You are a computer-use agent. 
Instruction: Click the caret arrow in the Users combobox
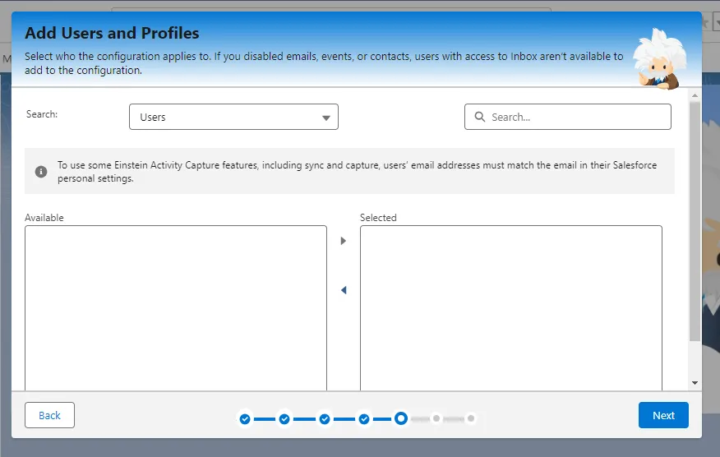[326, 118]
